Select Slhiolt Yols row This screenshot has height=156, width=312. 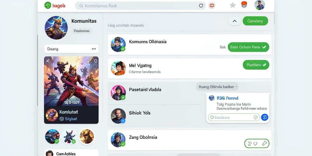[x=154, y=116]
